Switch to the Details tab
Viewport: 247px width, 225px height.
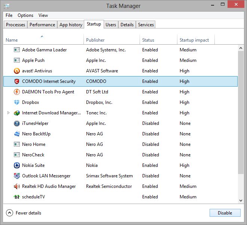pos(127,25)
